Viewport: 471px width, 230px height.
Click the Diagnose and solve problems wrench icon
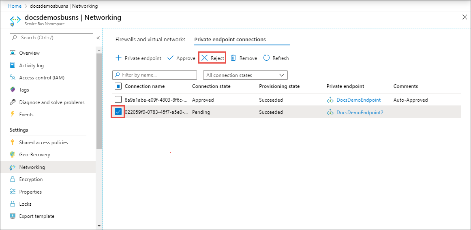tap(12, 102)
